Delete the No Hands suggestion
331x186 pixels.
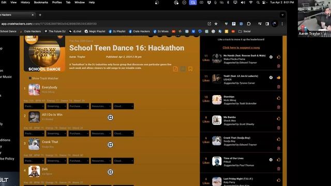tap(279, 66)
